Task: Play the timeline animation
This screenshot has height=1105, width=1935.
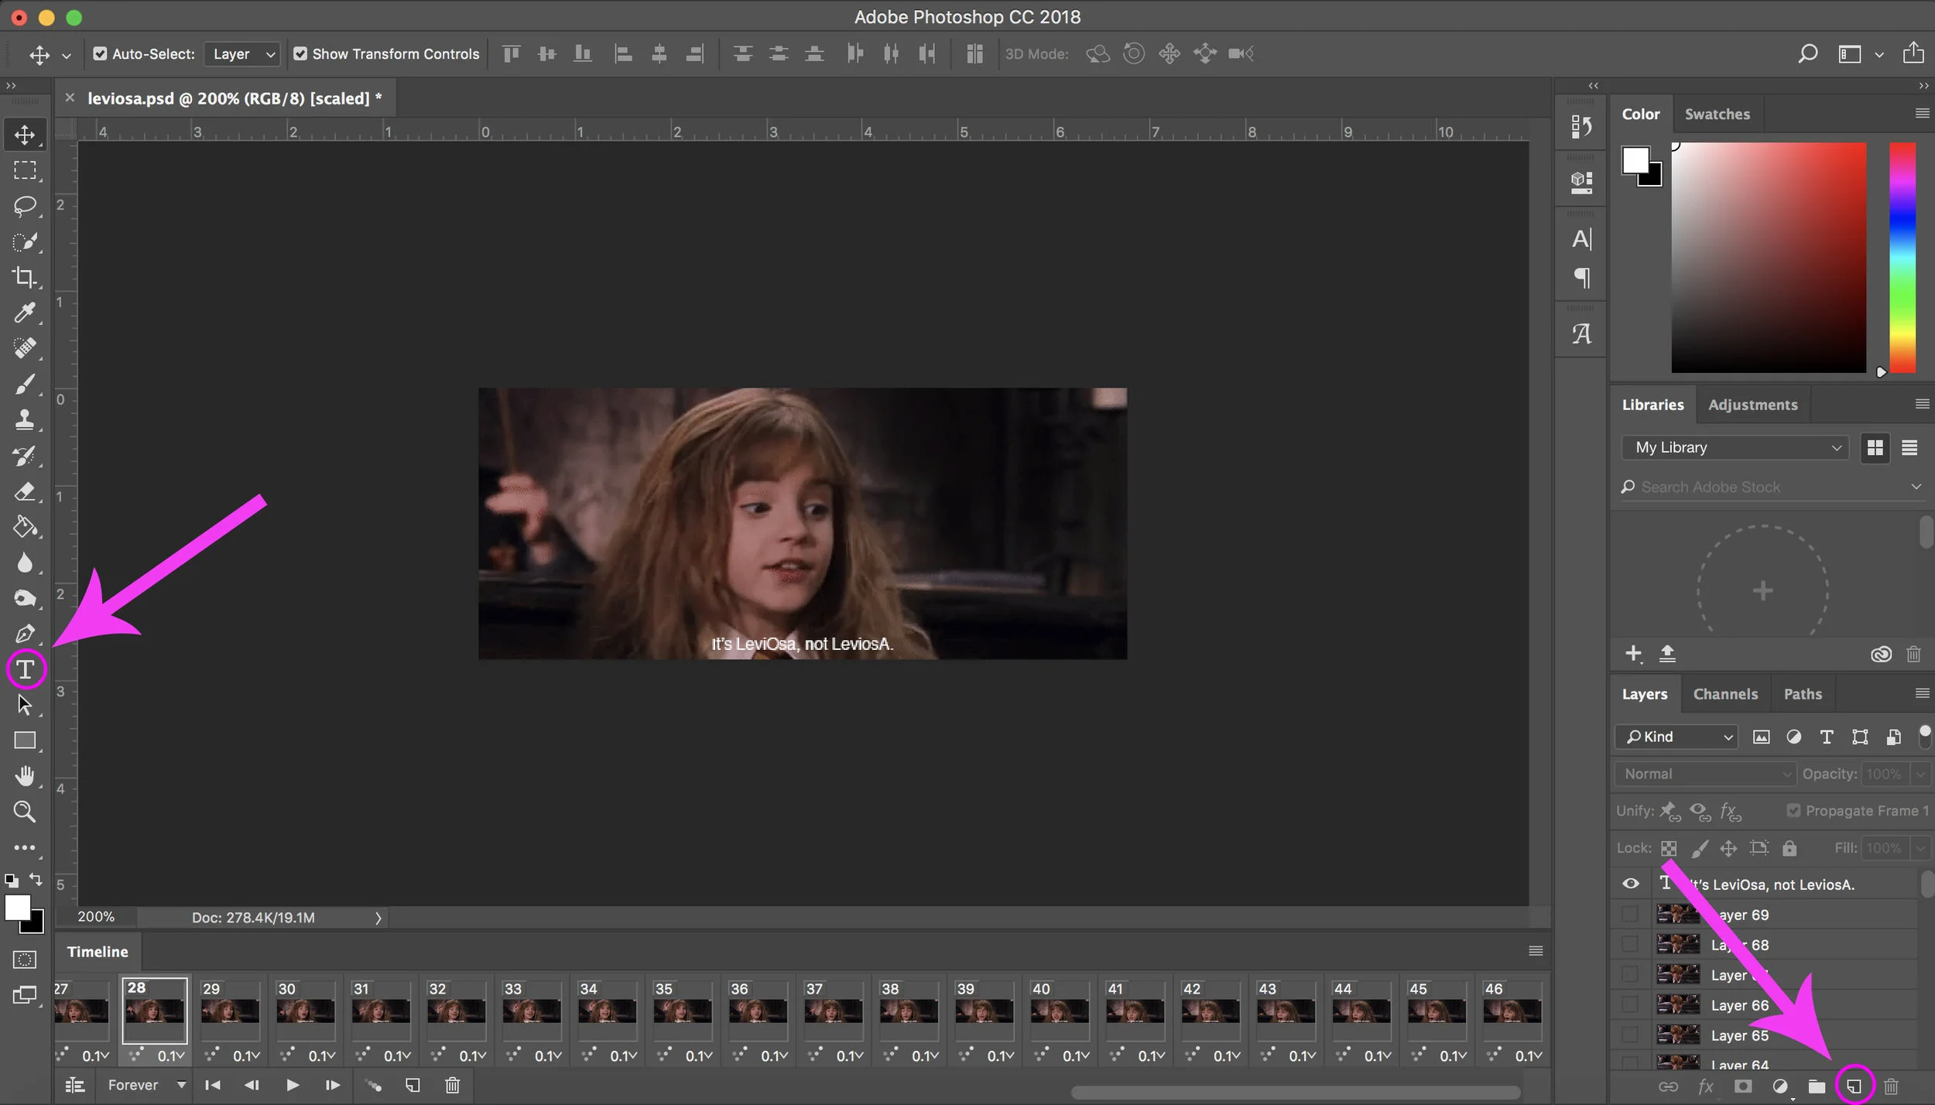Action: tap(293, 1085)
